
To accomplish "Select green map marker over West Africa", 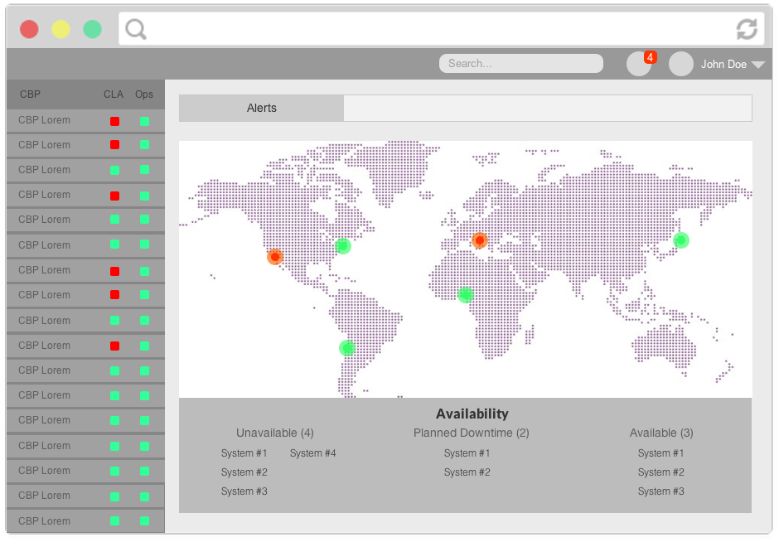I will click(x=466, y=295).
